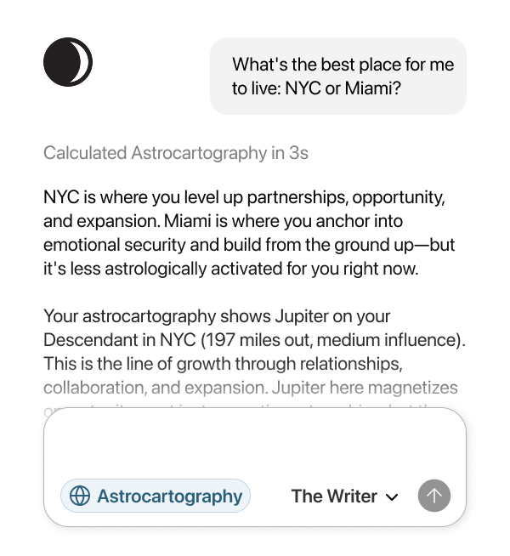Click the line "and expansion. Miami is where"
This screenshot has height=556, width=510.
point(223,221)
